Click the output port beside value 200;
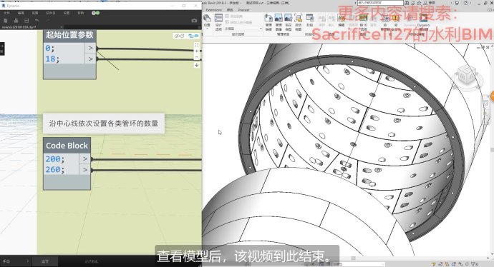Screen dimensions: 494x267 (x=84, y=159)
